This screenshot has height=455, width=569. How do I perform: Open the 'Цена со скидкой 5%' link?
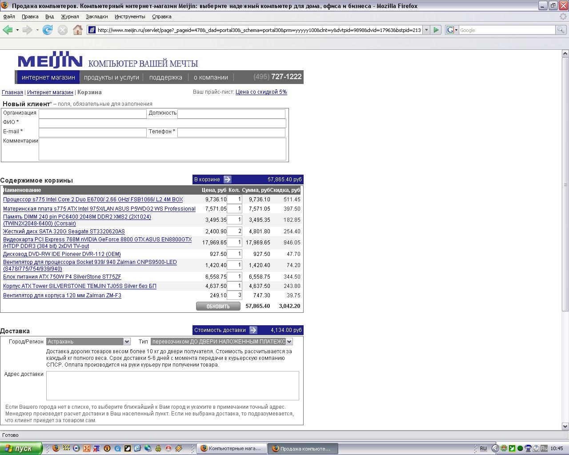point(261,92)
